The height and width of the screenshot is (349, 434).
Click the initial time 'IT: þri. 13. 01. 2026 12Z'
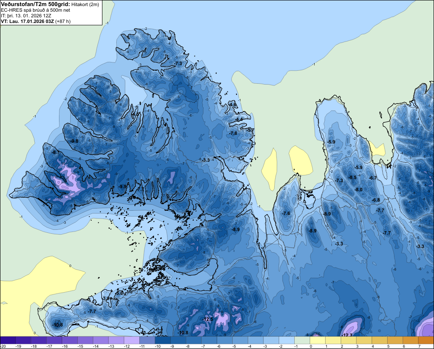coord(26,16)
